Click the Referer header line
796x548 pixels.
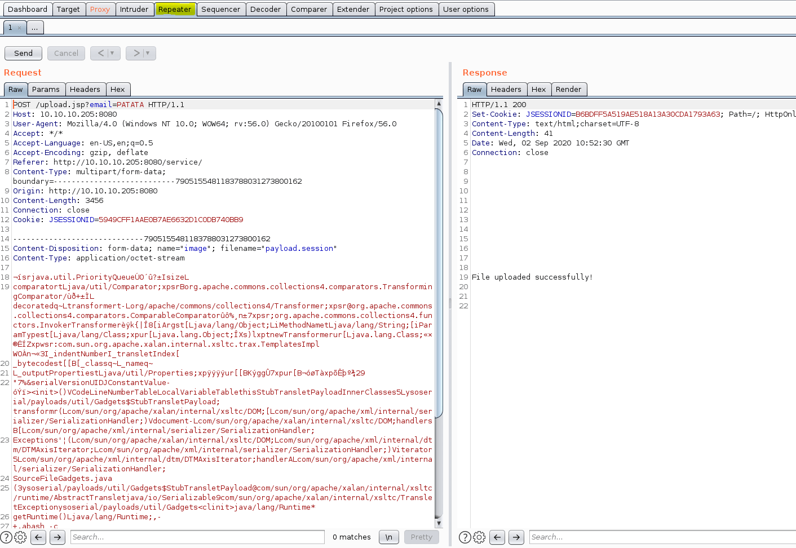tap(108, 162)
